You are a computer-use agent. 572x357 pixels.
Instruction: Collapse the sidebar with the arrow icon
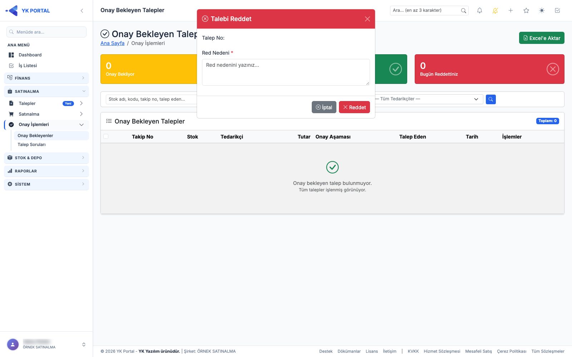tap(82, 11)
